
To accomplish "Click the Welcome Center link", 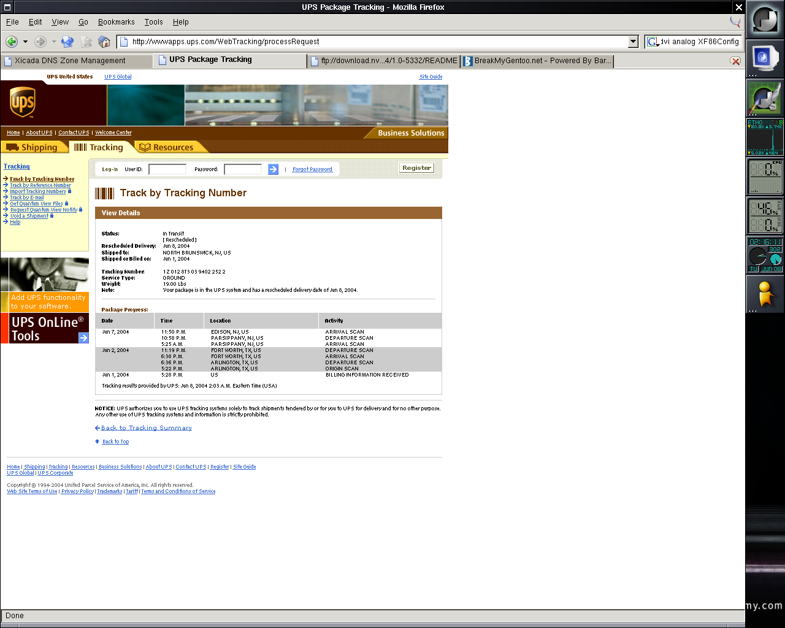I will tap(113, 132).
